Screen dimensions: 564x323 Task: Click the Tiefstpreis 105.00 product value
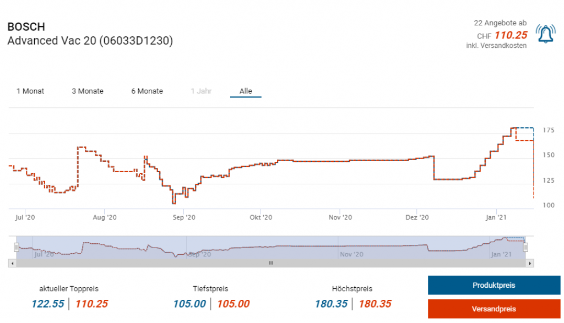(189, 304)
